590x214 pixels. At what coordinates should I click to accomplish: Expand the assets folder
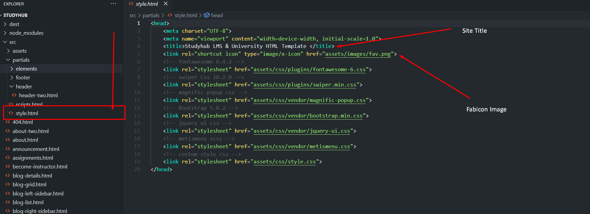(19, 51)
